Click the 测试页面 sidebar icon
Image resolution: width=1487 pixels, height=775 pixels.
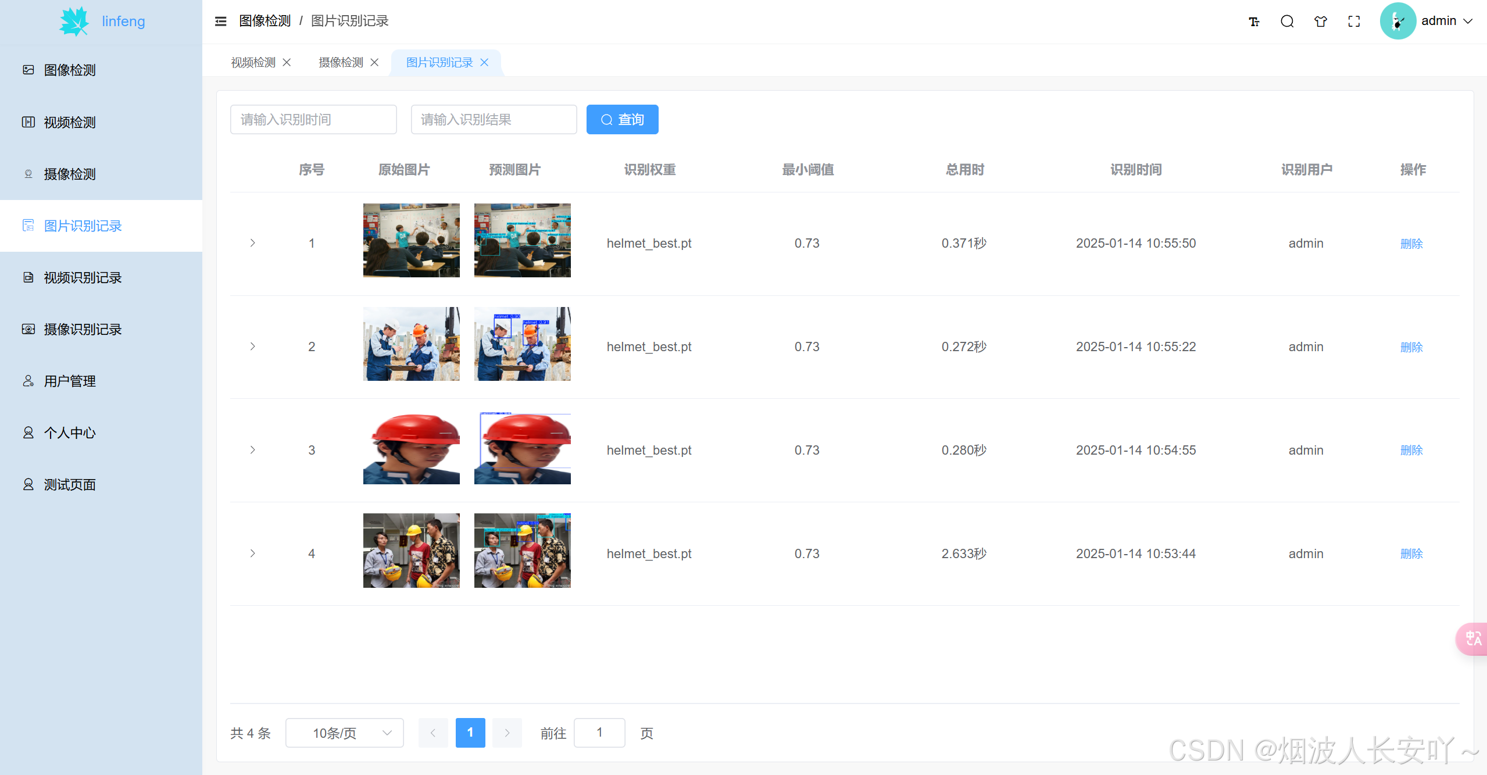click(x=28, y=484)
